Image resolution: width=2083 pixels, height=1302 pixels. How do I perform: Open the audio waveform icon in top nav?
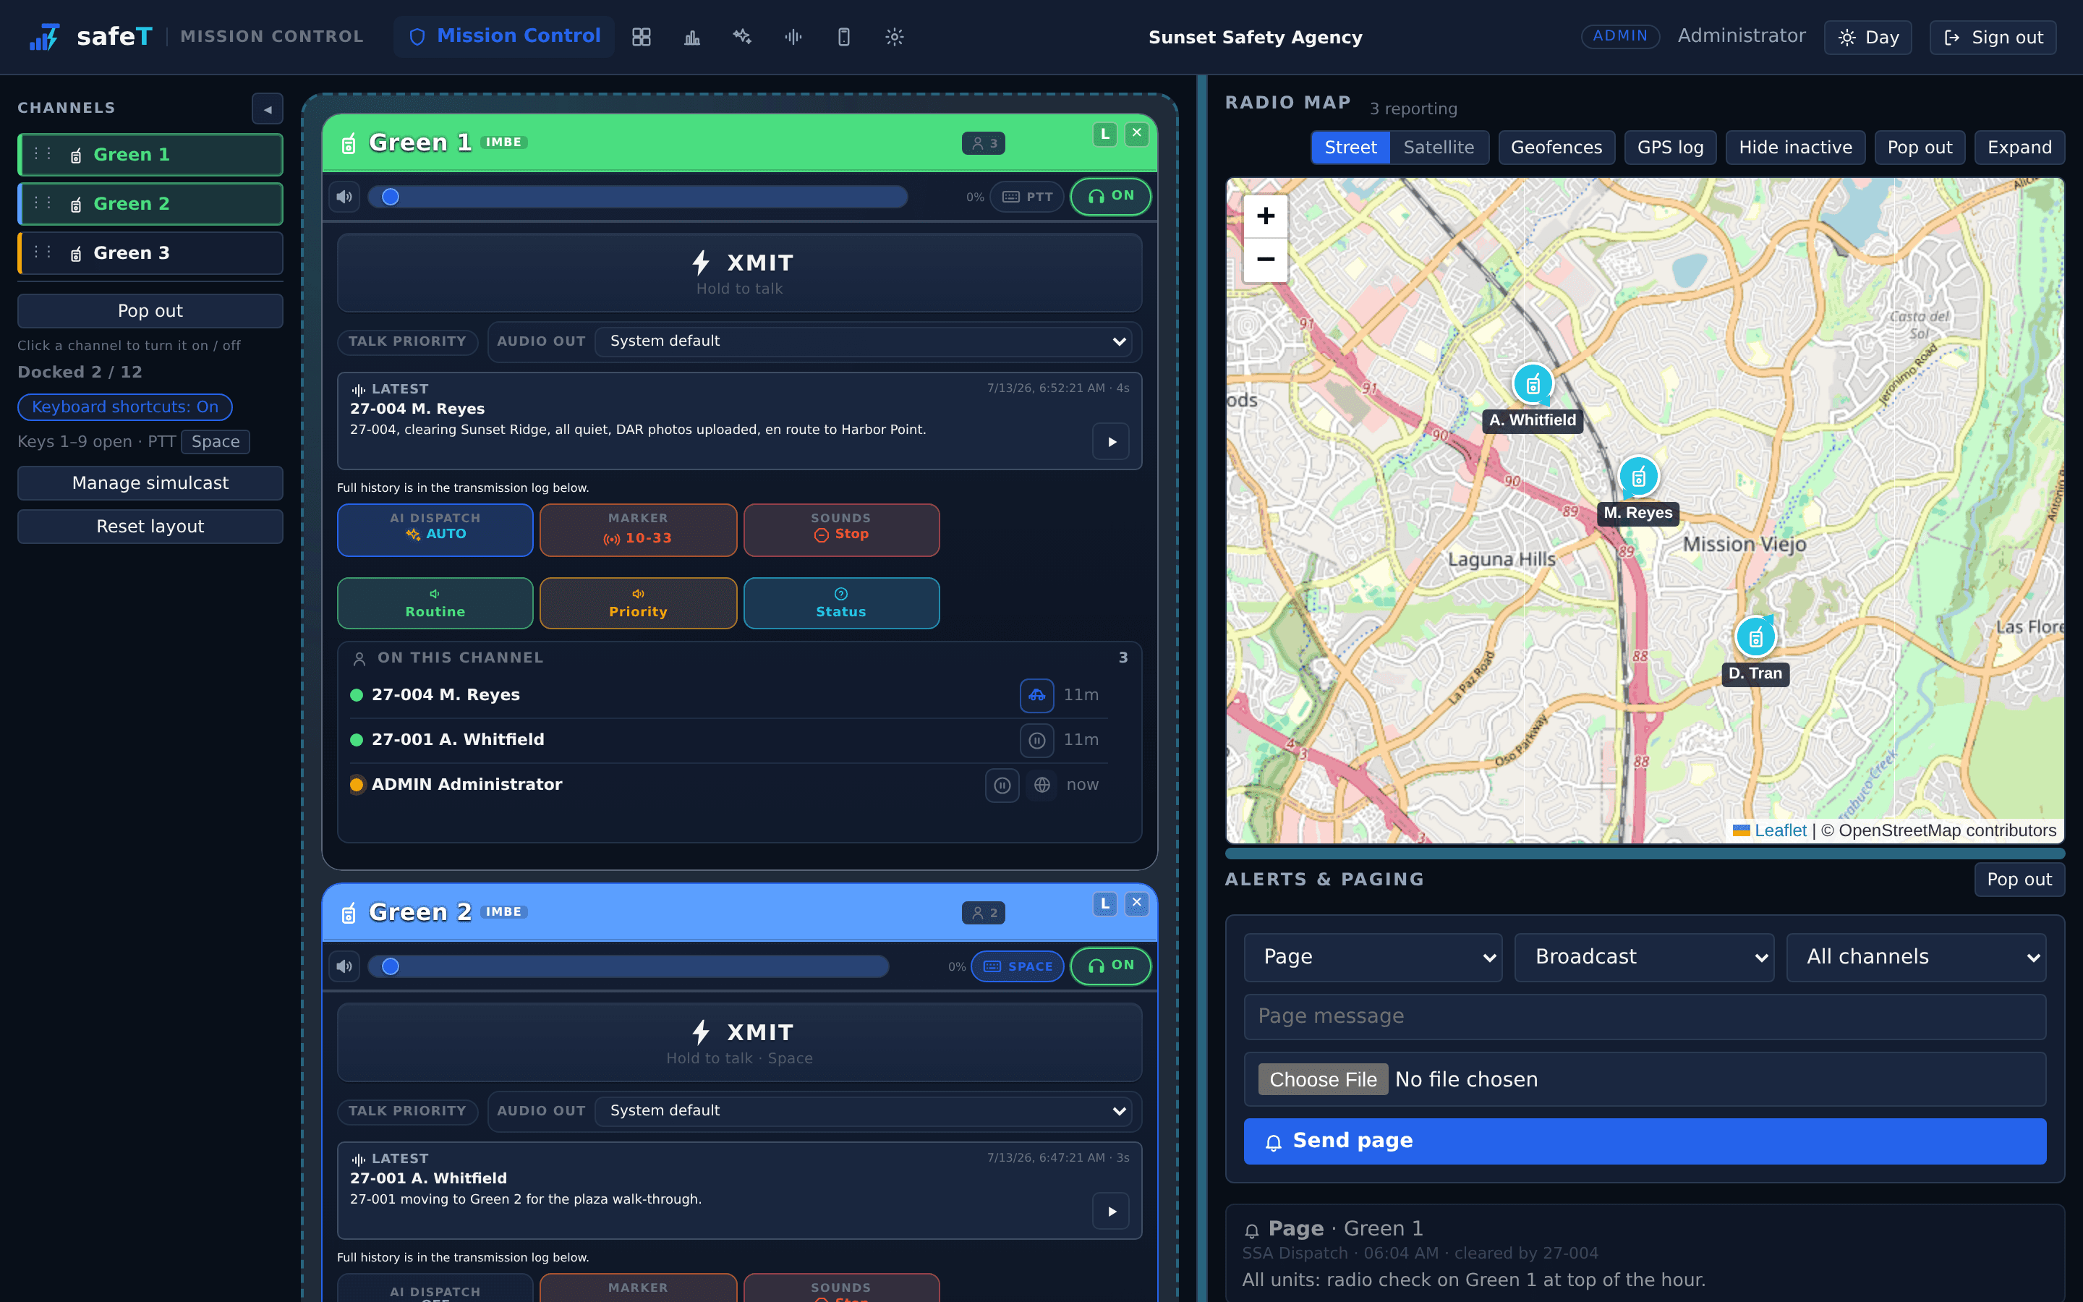coord(793,37)
